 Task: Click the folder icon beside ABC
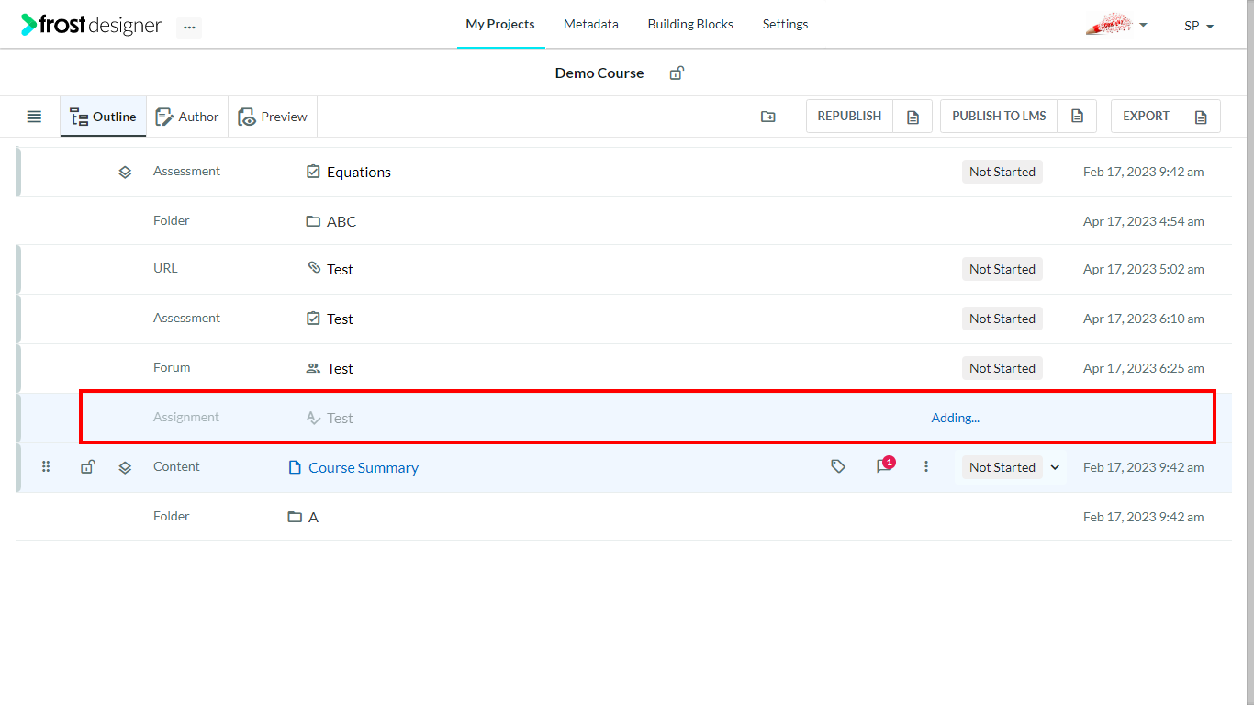pos(313,221)
